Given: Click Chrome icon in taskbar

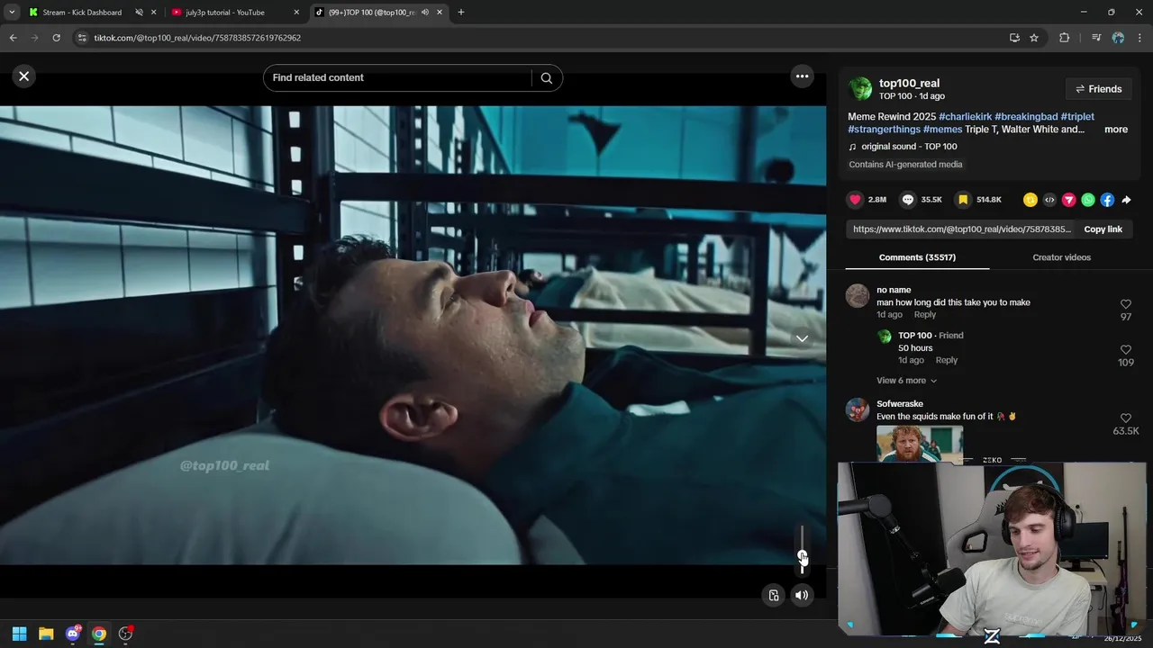Looking at the screenshot, I should [x=99, y=634].
